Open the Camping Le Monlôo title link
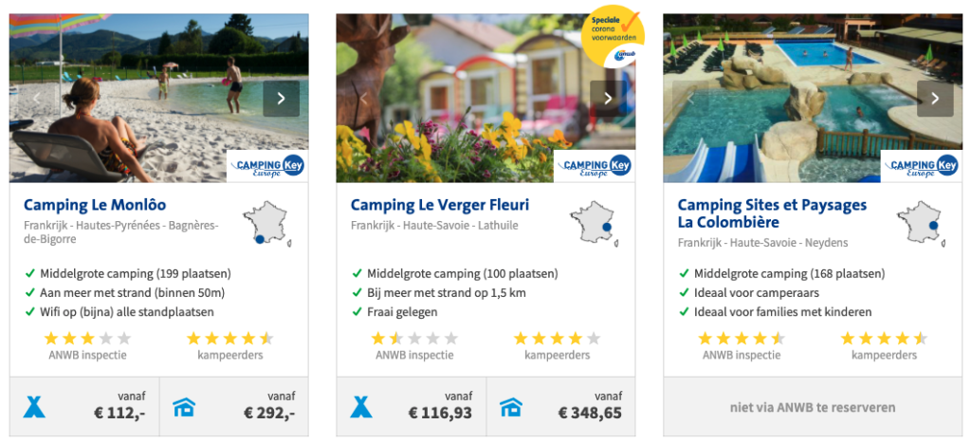 [x=95, y=205]
